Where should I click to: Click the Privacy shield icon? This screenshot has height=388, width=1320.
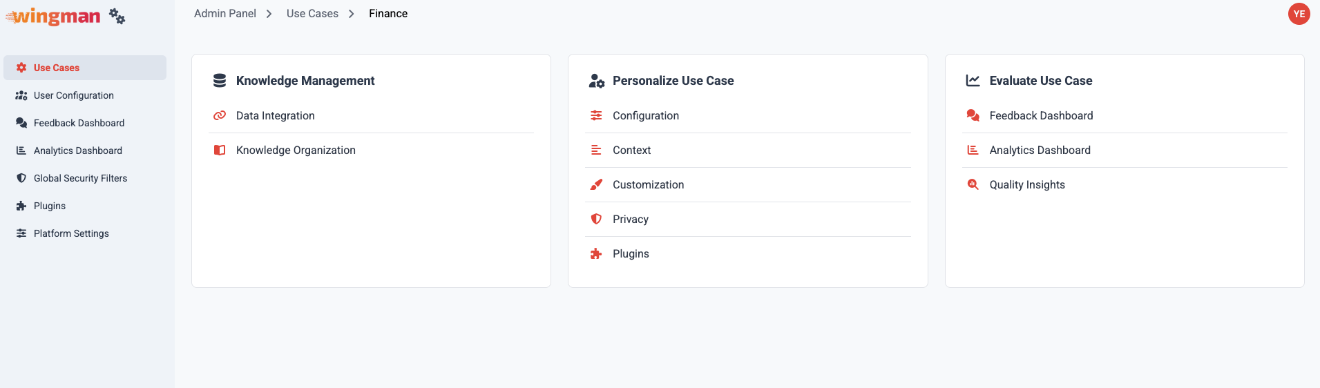[596, 219]
